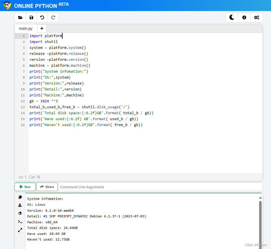Click output line 'Have used: 10.69 GB'
The width and height of the screenshot is (271, 249).
pos(46,234)
